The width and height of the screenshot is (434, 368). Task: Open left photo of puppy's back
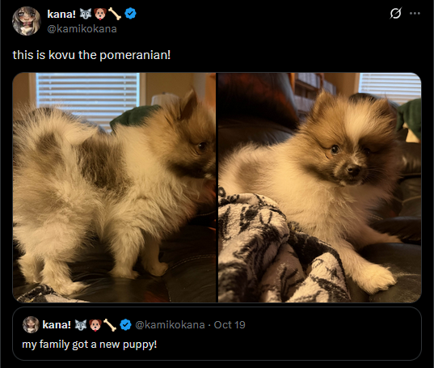[114, 188]
